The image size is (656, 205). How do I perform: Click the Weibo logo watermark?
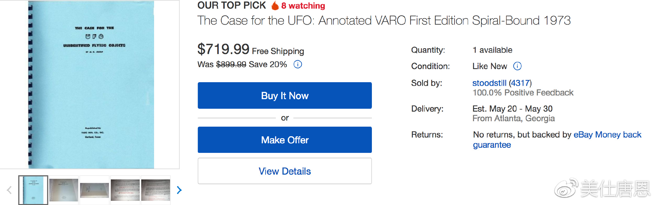point(566,188)
